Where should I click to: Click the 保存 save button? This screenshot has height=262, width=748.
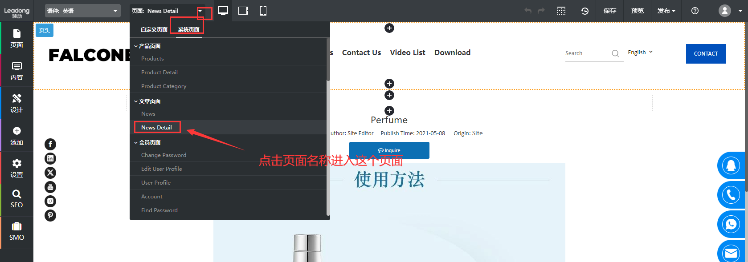[610, 11]
